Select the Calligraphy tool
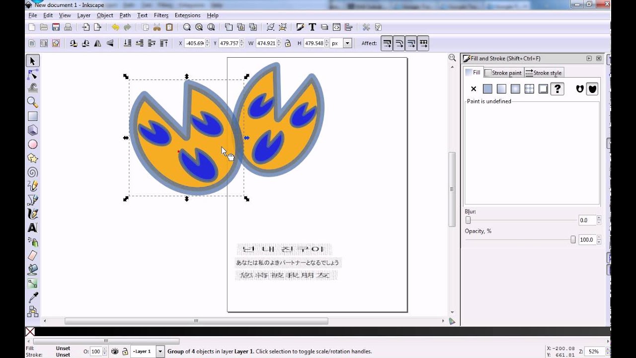The image size is (636, 358). pyautogui.click(x=33, y=214)
